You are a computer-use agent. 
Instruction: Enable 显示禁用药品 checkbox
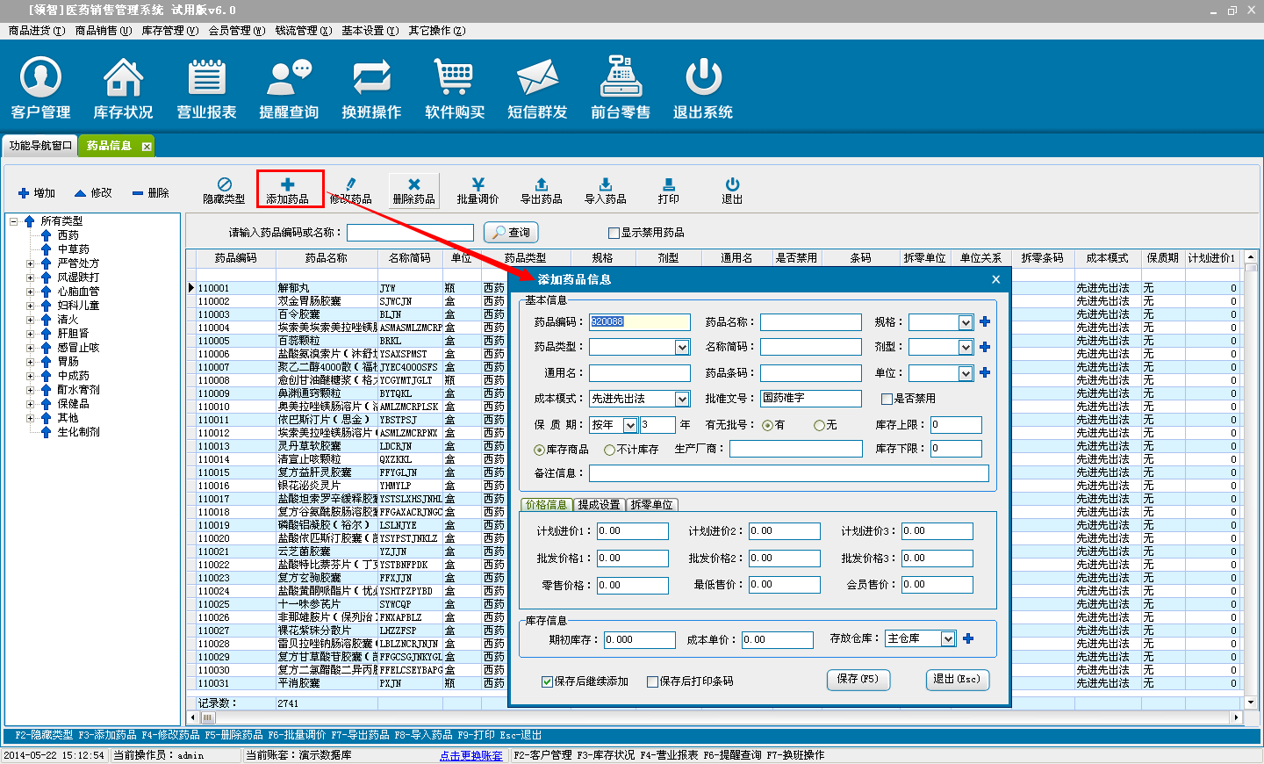pyautogui.click(x=614, y=233)
